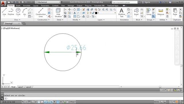This screenshot has width=184, height=104.
Task: Toggle the first status-bar button right of the coordinates
Action: [x=23, y=102]
